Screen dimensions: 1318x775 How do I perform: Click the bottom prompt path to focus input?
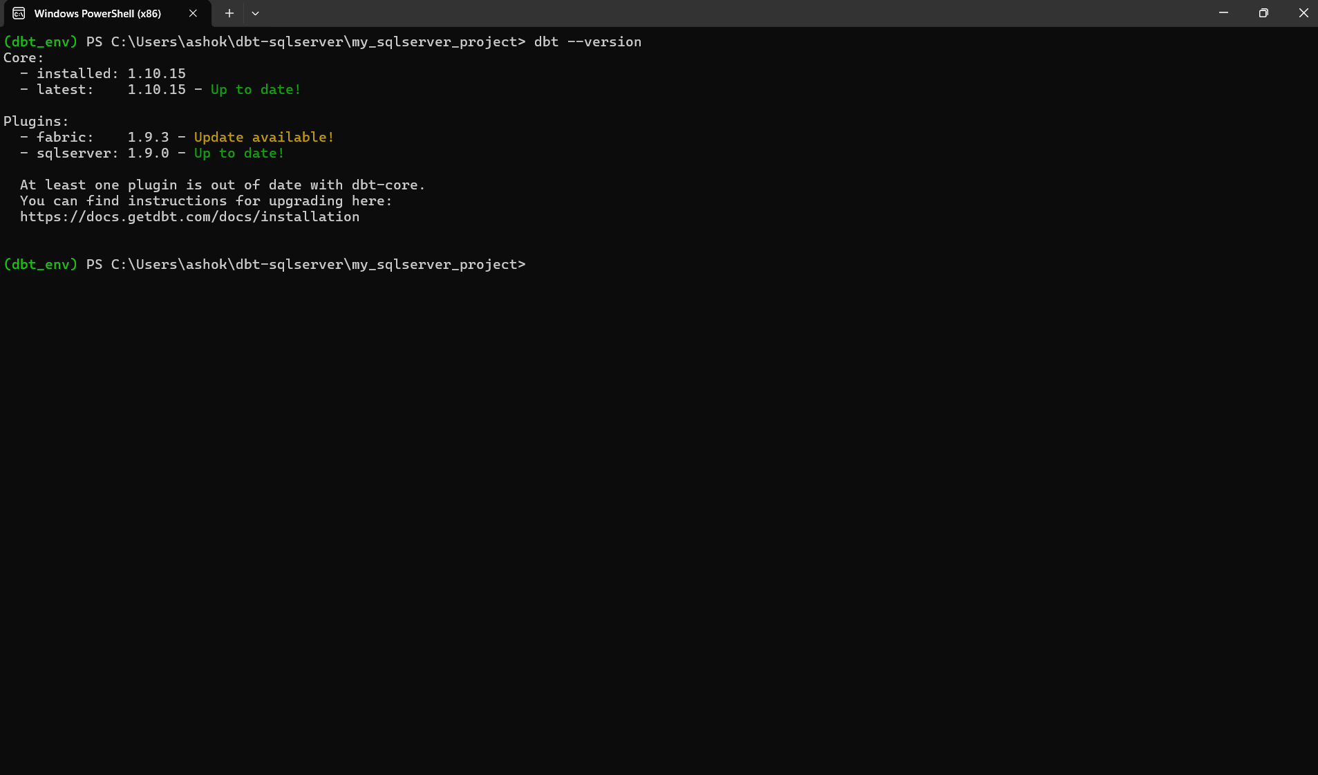(x=318, y=265)
